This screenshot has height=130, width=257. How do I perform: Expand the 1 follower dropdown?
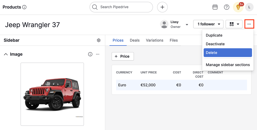[x=208, y=24]
